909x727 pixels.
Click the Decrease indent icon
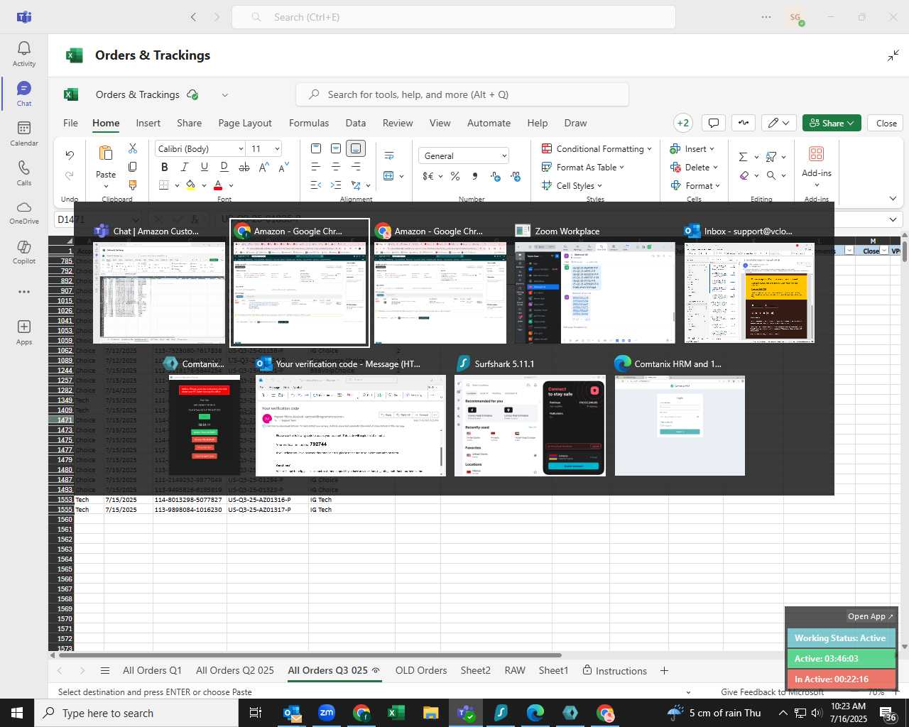click(316, 185)
